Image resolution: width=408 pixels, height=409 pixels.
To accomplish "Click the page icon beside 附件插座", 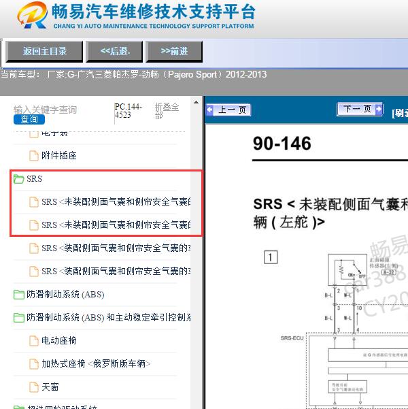I will click(34, 156).
